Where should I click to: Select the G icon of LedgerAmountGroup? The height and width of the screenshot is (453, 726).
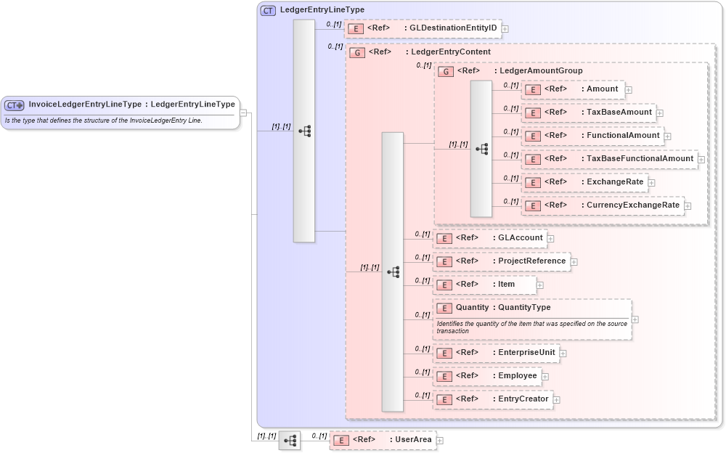pyautogui.click(x=446, y=70)
